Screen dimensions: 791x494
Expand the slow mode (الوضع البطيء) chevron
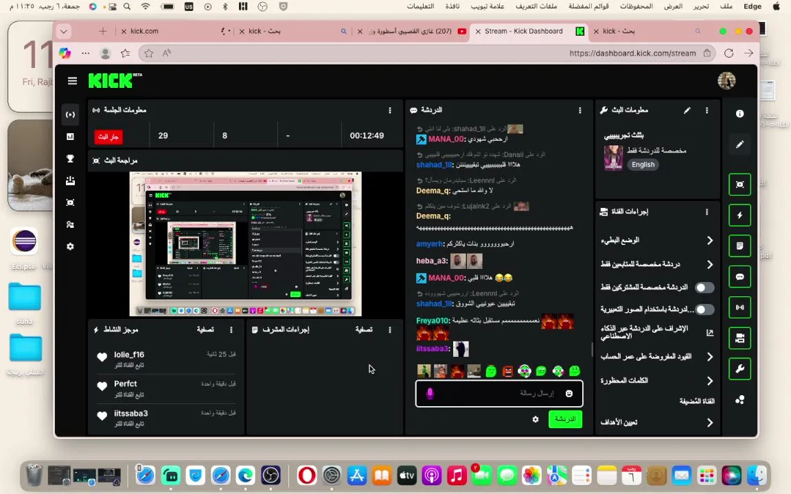point(710,240)
